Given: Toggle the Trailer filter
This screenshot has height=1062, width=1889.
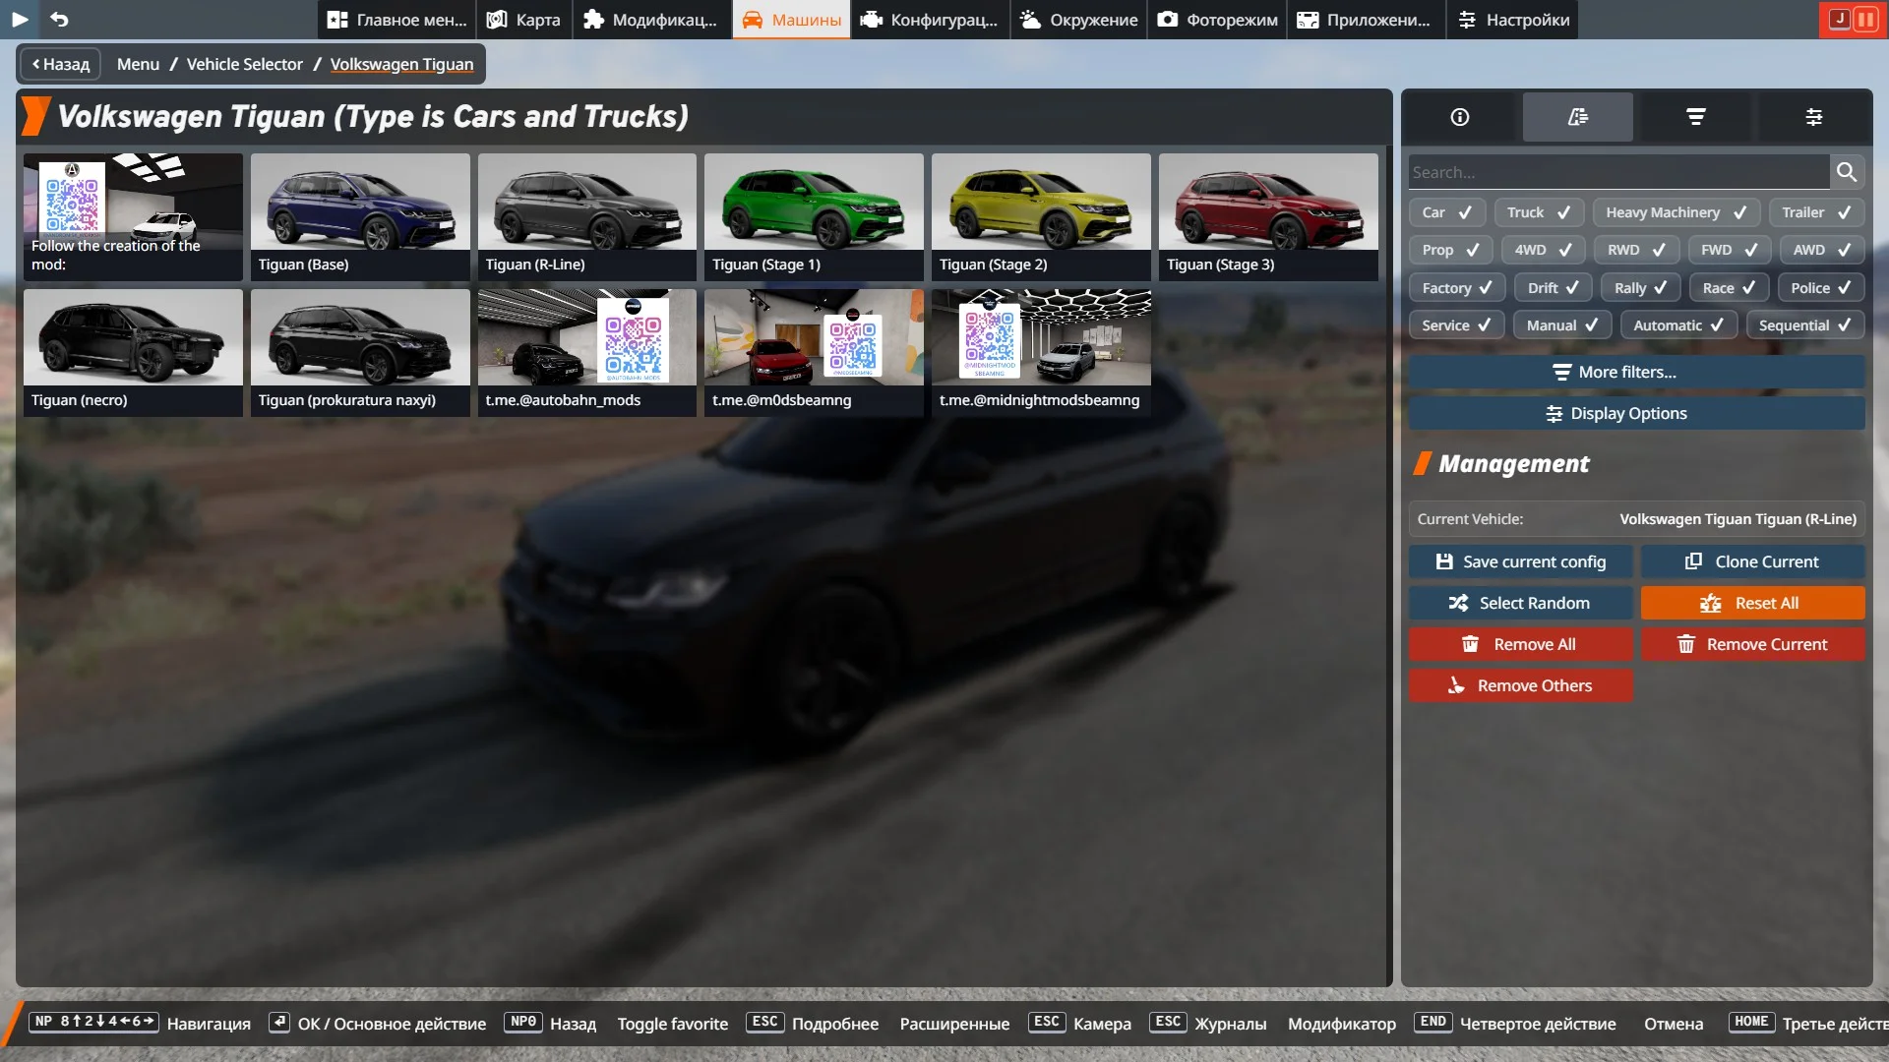Looking at the screenshot, I should tap(1816, 212).
